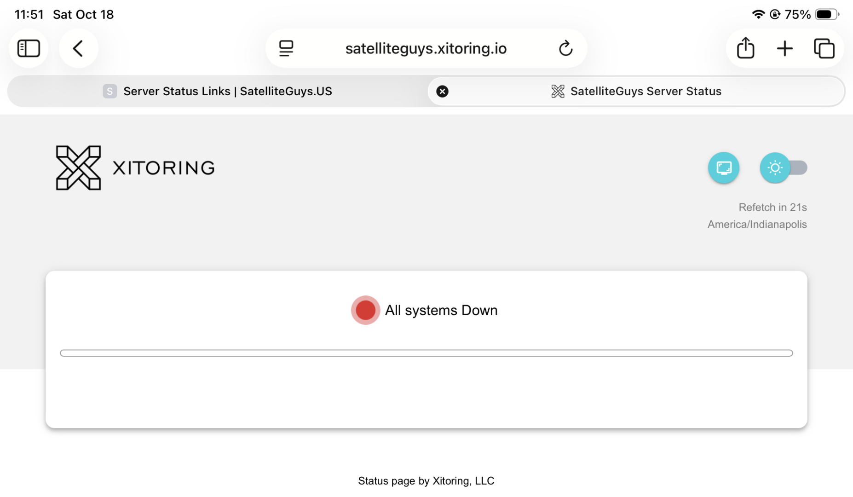Reload the satelliteguys.xitoring.io page
The height and width of the screenshot is (497, 853).
tap(565, 48)
